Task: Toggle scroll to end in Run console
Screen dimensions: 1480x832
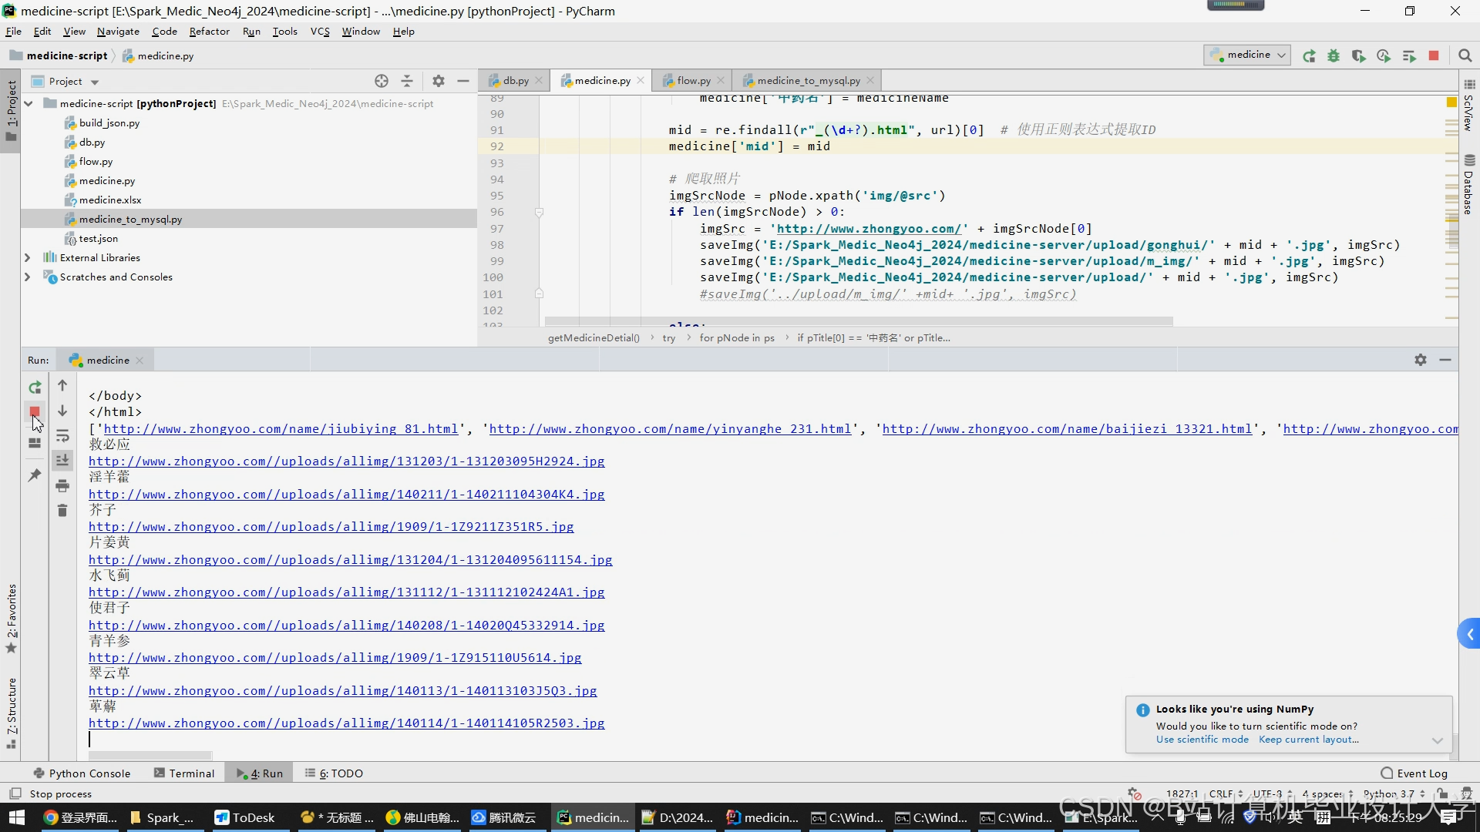Action: (62, 461)
